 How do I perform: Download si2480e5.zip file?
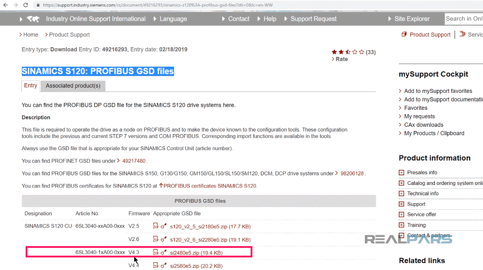pos(196,253)
